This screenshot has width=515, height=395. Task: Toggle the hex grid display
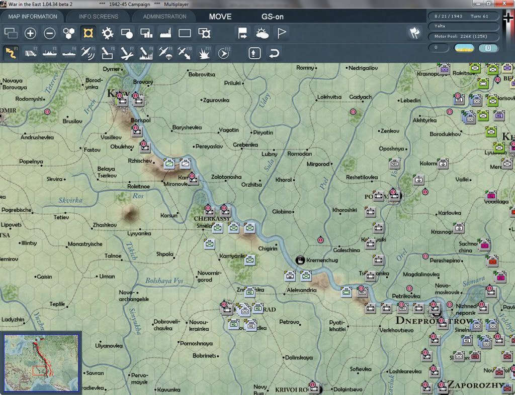(69, 33)
